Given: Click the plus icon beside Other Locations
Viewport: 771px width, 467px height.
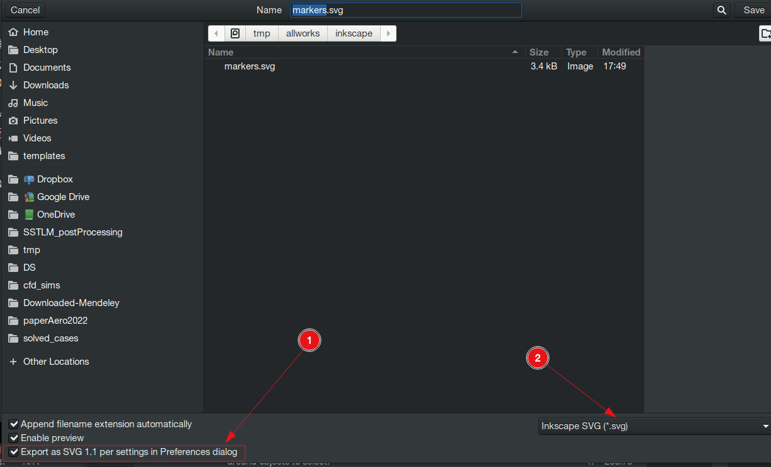Looking at the screenshot, I should click(x=13, y=362).
